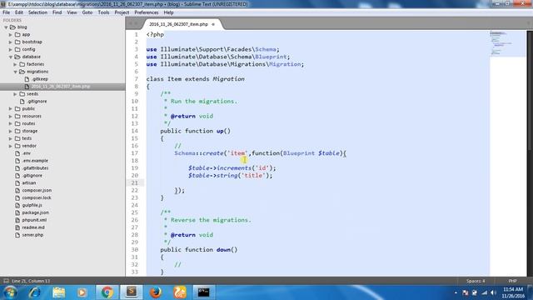Image resolution: width=533 pixels, height=300 pixels.
Task: Expand the tests folder
Action: coord(11,138)
